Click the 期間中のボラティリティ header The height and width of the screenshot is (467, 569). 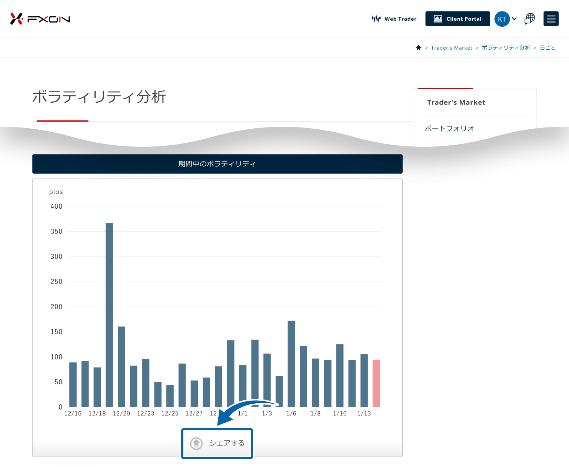click(x=217, y=164)
